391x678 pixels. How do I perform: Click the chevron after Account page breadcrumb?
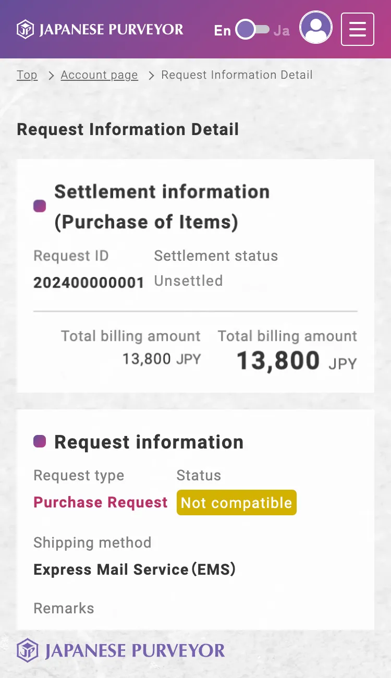point(151,76)
